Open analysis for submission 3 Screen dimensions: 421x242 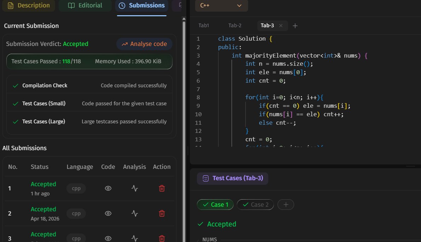[x=135, y=238]
